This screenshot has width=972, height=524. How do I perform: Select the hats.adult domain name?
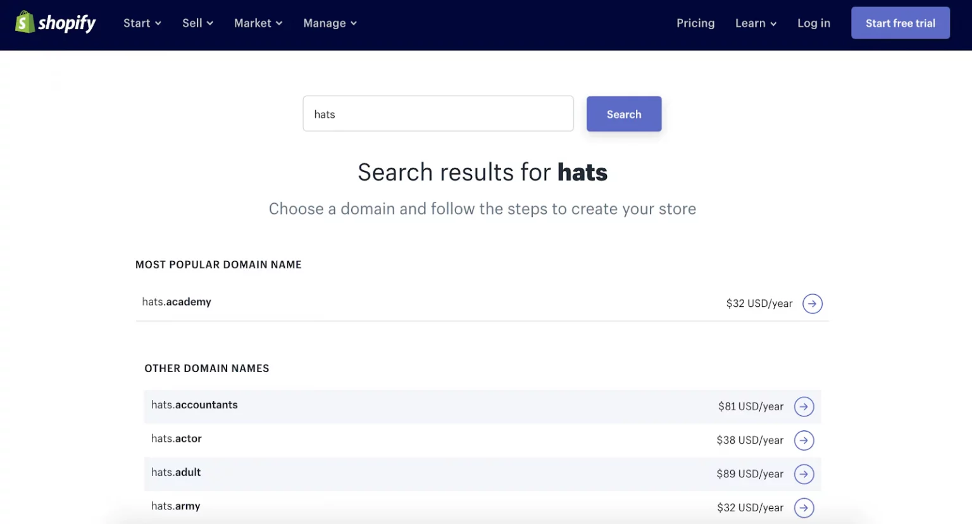176,472
